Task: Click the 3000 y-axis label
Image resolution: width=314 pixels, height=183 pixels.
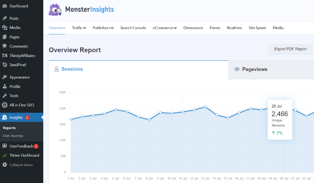Action: [62, 92]
